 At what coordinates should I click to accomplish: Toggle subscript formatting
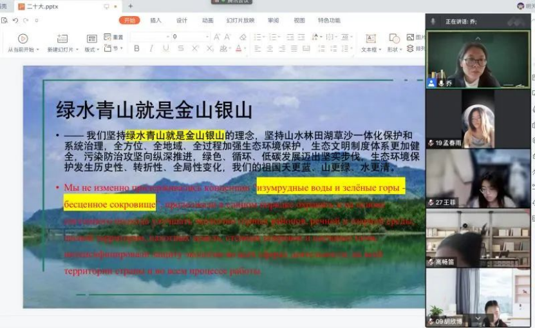coord(209,48)
